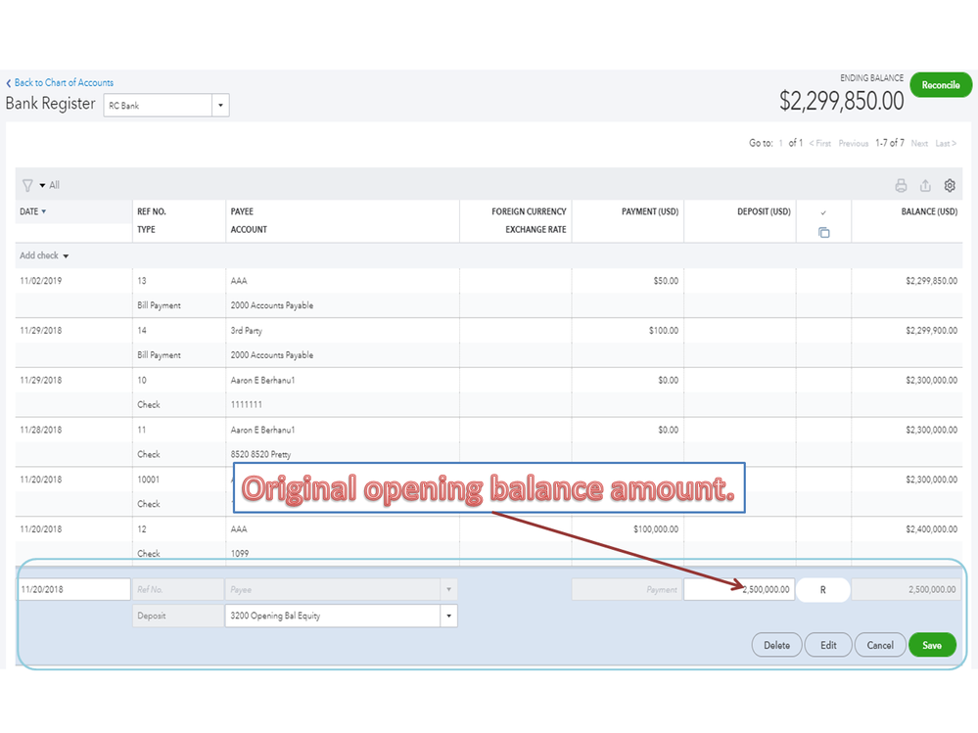This screenshot has width=978, height=733.
Task: Click the reconcile checkmark column header
Action: (823, 212)
